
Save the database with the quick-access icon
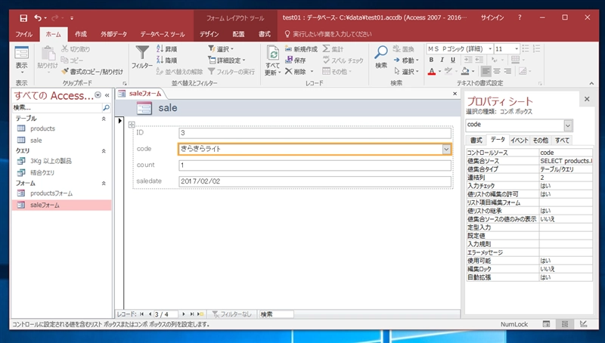coord(23,17)
